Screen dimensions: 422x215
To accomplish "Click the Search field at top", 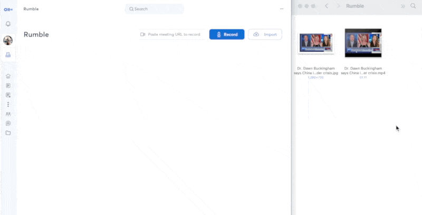I will (x=155, y=9).
